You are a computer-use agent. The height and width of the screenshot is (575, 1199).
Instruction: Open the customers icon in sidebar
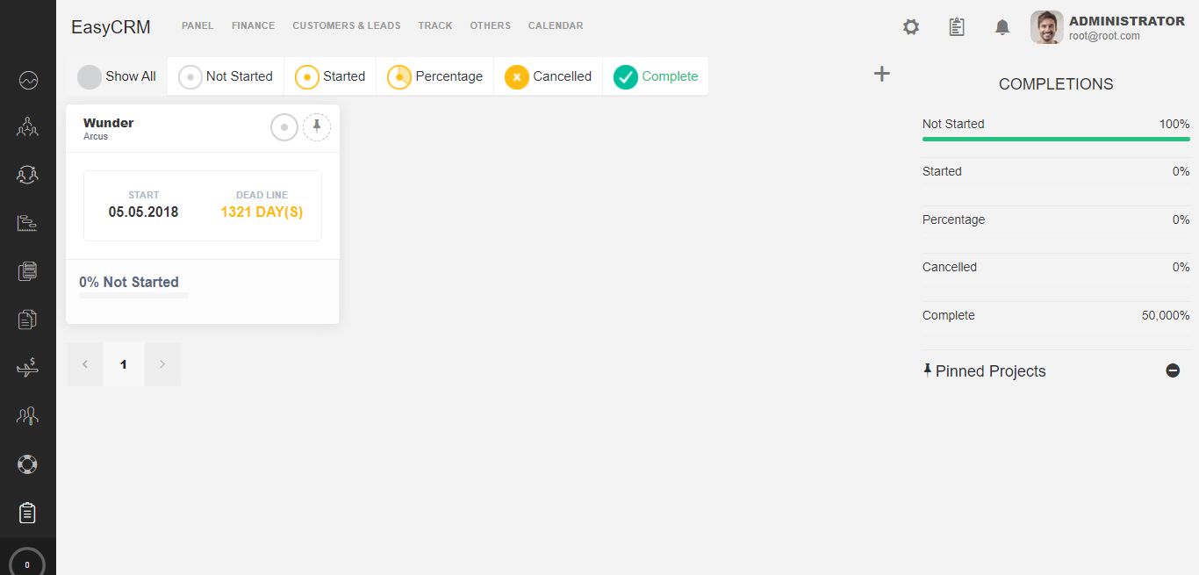(27, 175)
